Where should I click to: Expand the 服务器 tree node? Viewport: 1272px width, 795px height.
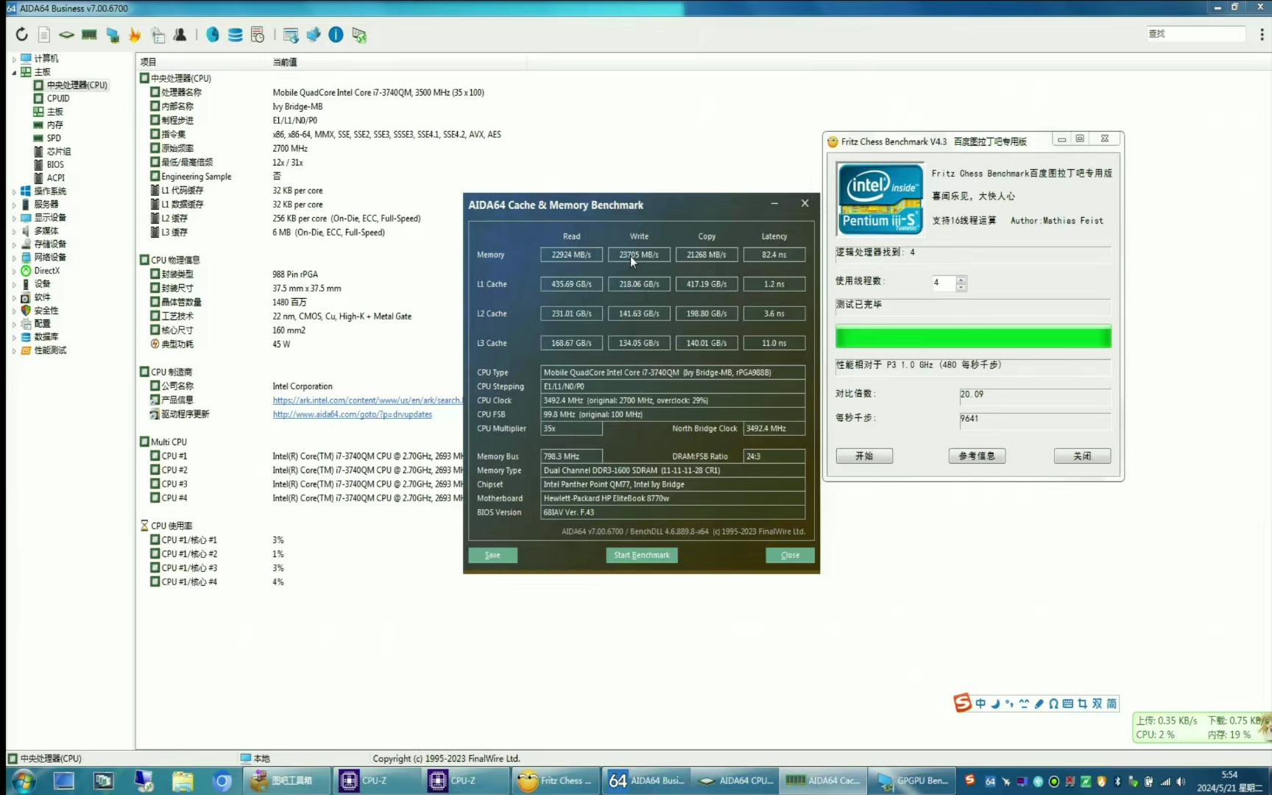pos(14,205)
